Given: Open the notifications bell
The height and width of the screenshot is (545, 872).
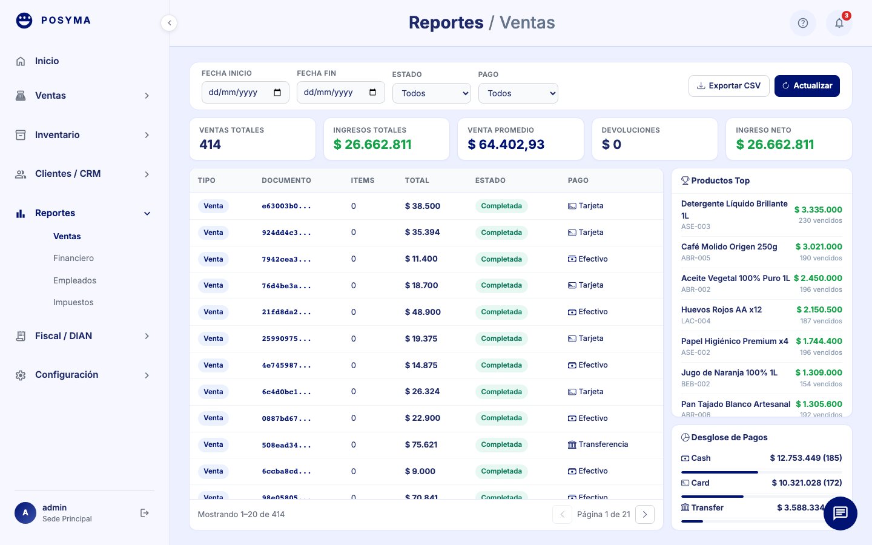Looking at the screenshot, I should (x=839, y=23).
